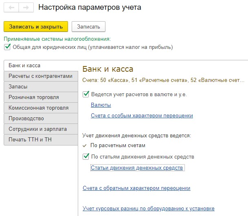Go forward with the right arrow
Image resolution: width=248 pixels, height=216 pixels.
click(26, 7)
